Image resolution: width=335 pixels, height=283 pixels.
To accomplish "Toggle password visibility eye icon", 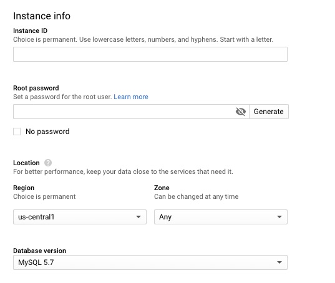I will (x=241, y=112).
